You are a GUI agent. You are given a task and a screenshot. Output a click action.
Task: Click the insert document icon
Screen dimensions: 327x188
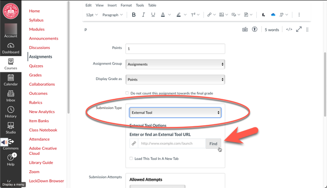click(x=246, y=15)
